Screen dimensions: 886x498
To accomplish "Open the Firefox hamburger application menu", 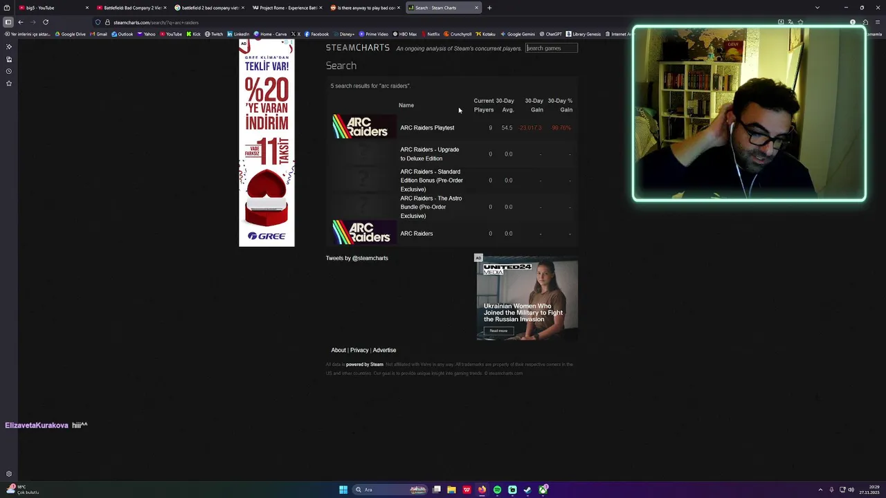I will coord(878,22).
